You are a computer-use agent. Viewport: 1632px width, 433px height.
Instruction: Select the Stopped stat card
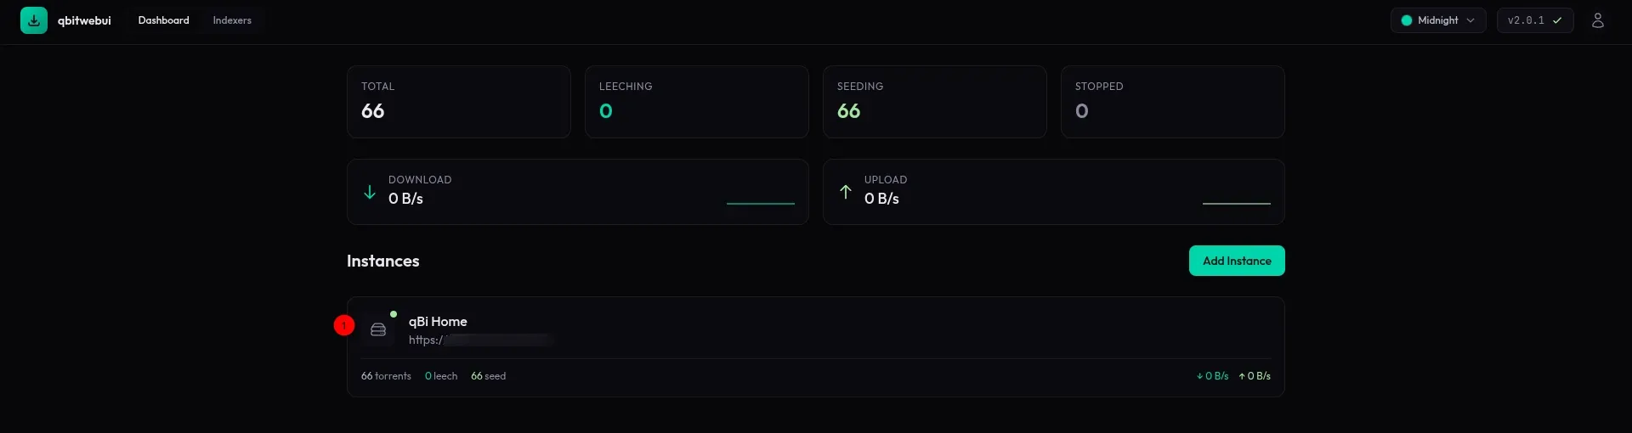pyautogui.click(x=1172, y=102)
